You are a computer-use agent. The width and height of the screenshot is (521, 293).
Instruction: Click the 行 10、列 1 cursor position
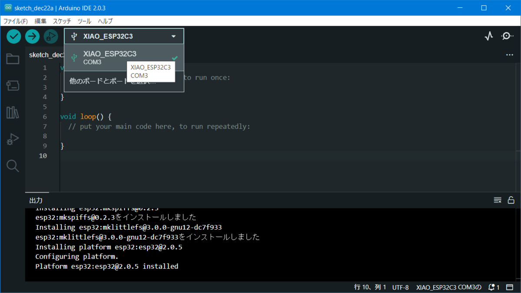point(370,287)
